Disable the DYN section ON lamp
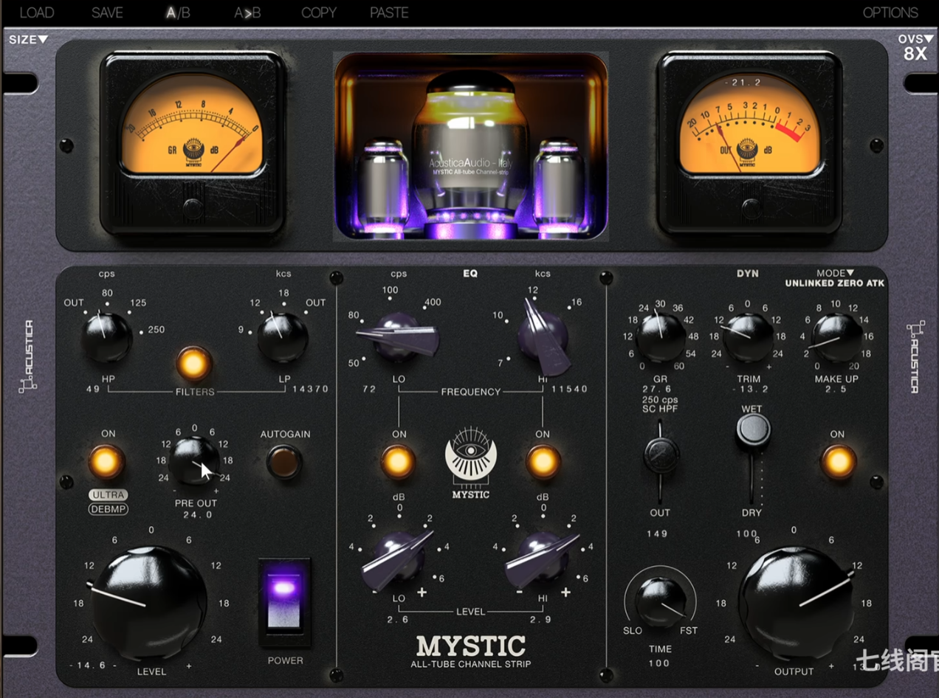 pos(838,462)
